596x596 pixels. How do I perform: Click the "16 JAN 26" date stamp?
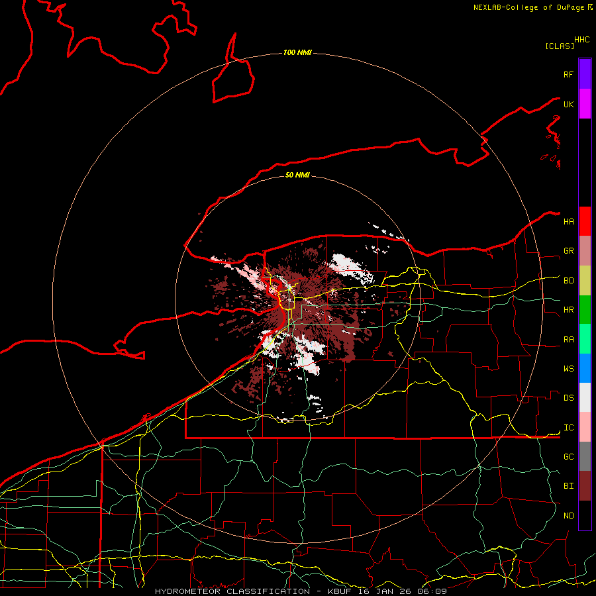point(384,591)
